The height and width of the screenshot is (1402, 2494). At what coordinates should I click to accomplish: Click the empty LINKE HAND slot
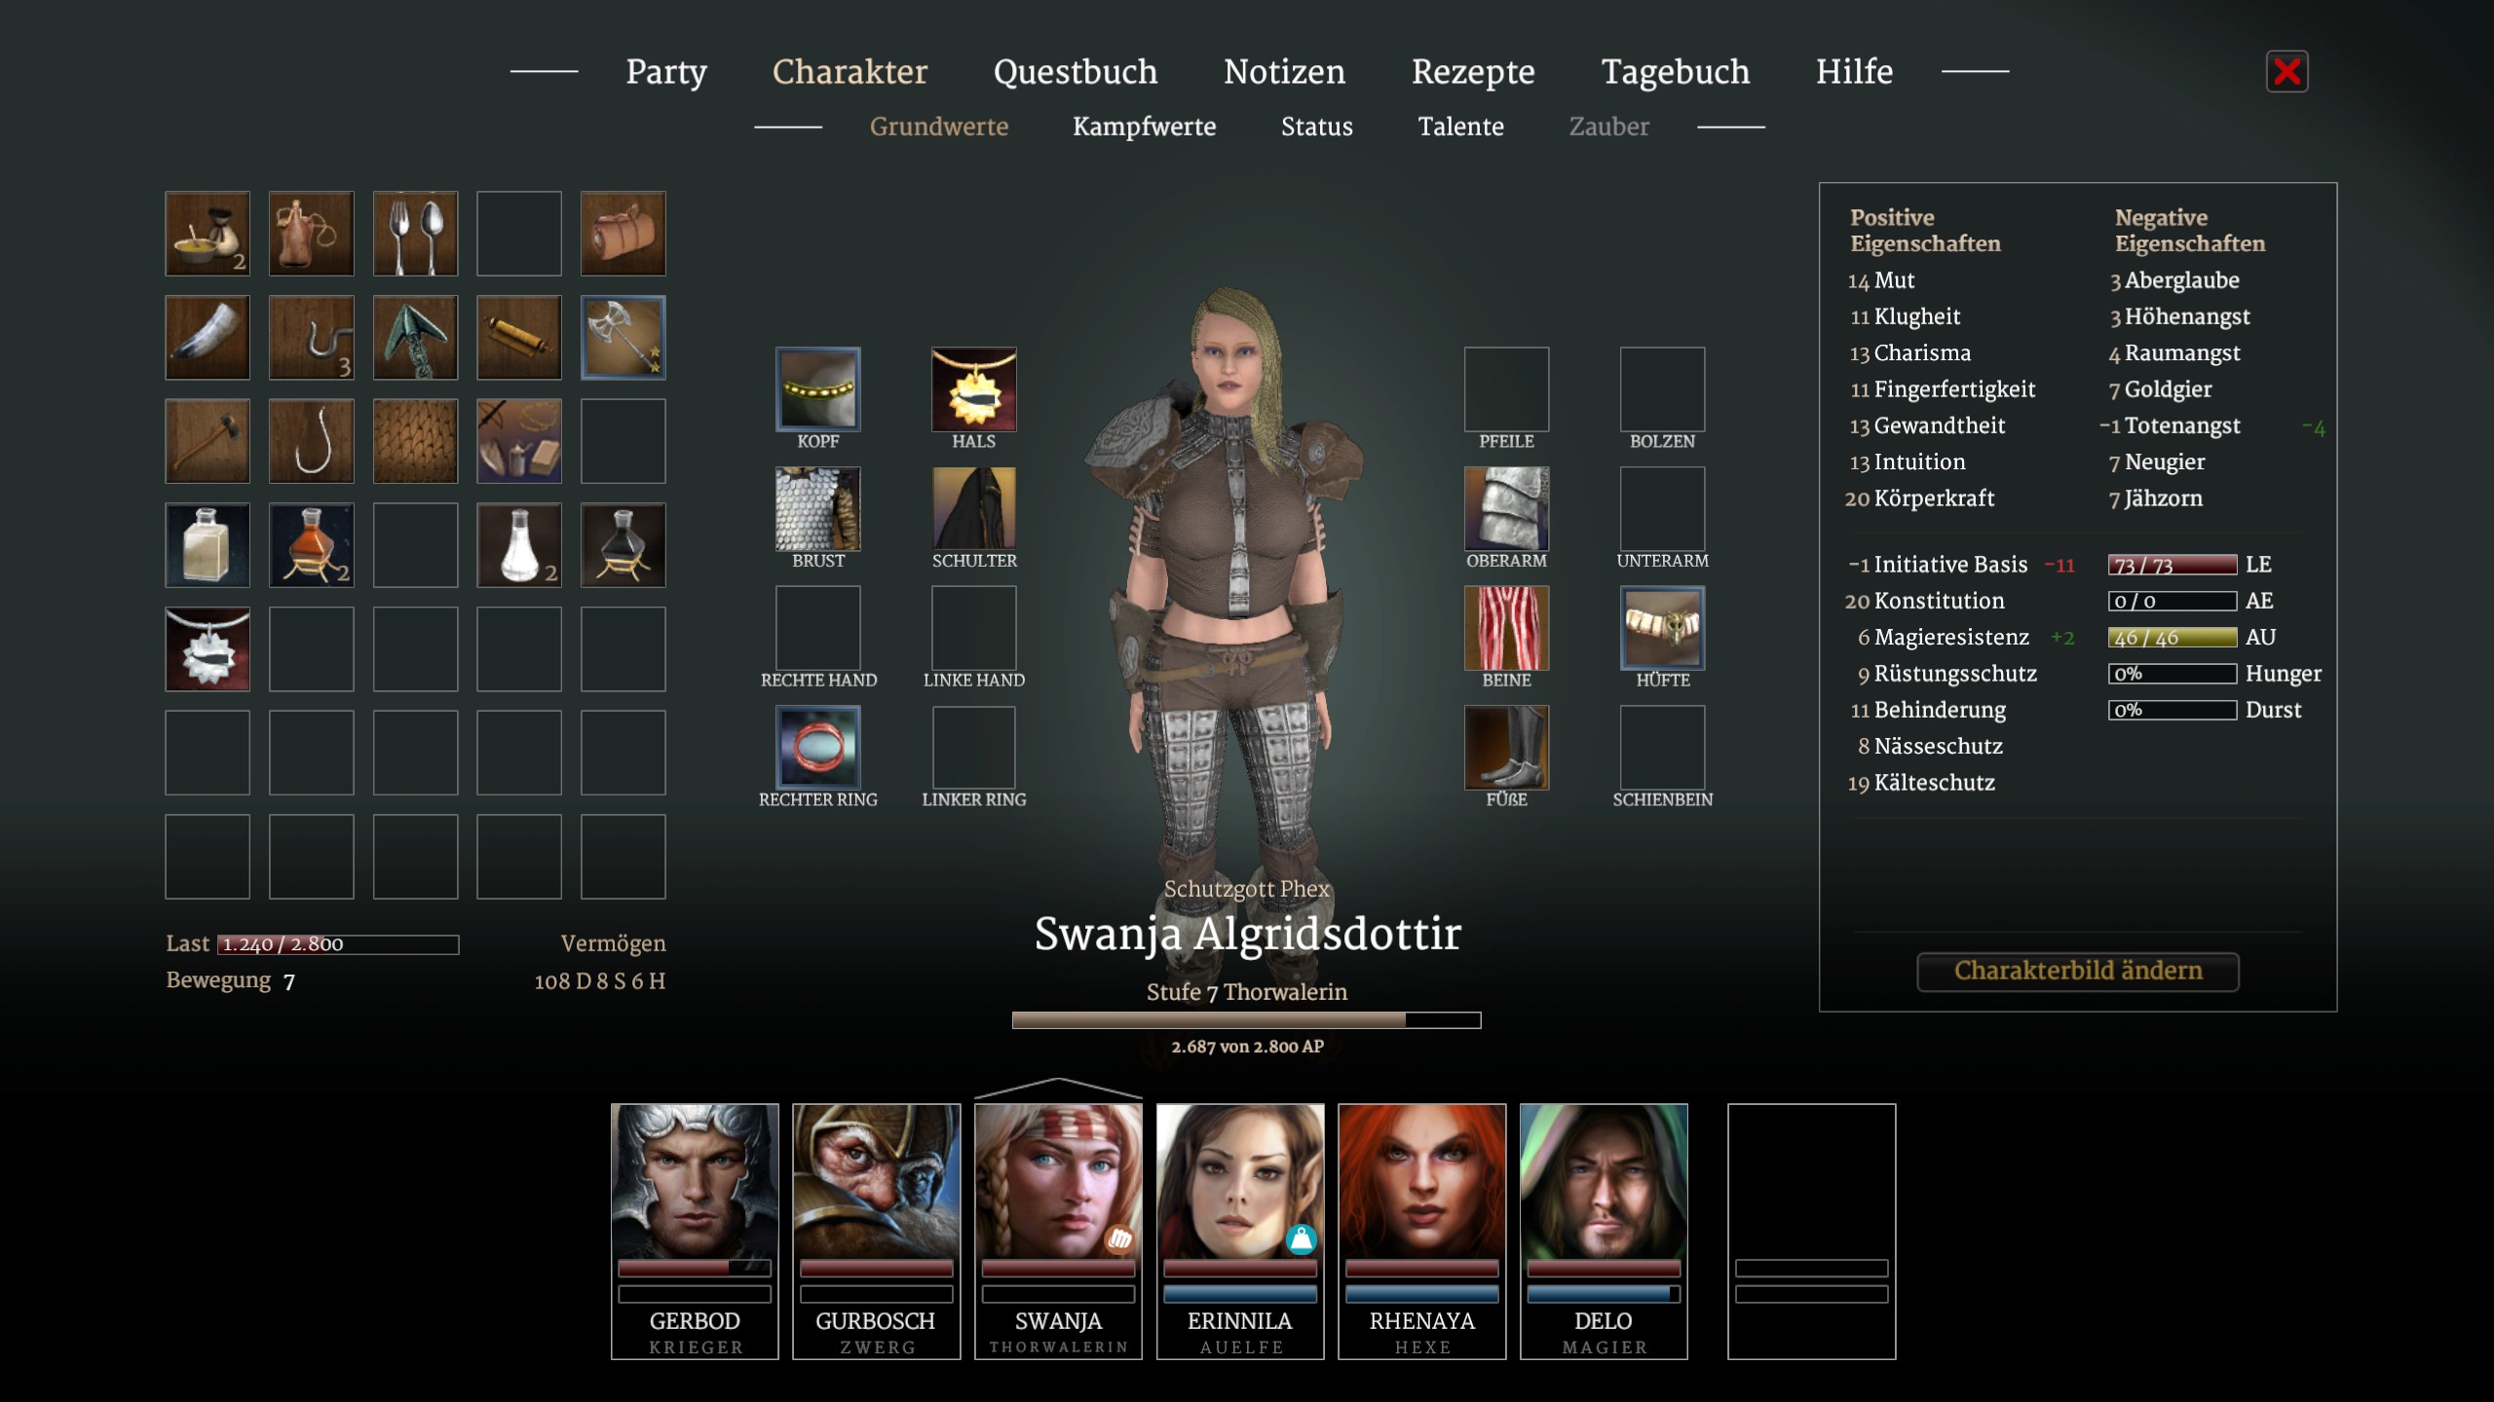(974, 628)
